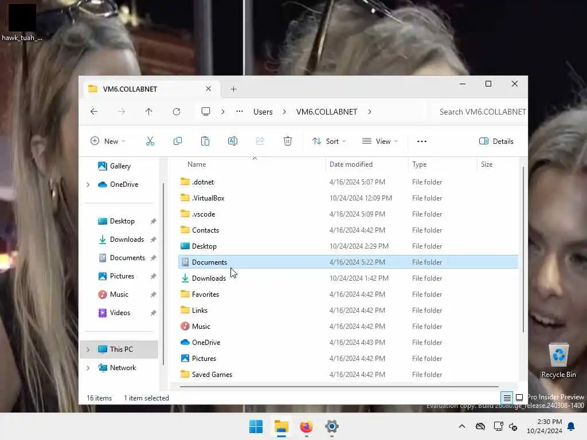Click the Delete trash can icon
This screenshot has width=587, height=440.
tap(288, 141)
